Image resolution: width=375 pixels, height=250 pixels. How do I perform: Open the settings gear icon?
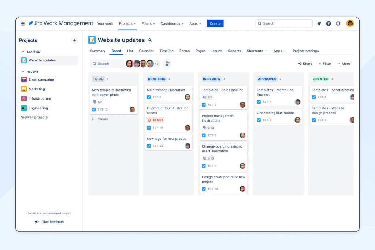[338, 23]
